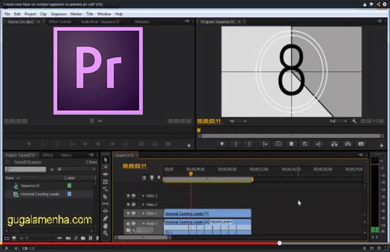Click the Lift button in Program monitor
390x252 pixels.
click(334, 144)
